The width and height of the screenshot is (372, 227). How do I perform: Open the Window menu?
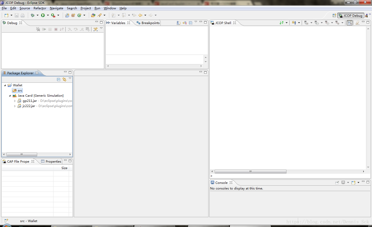(x=110, y=8)
